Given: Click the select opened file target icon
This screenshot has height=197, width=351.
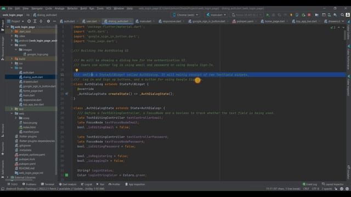Looking at the screenshot, I should 29,21.
